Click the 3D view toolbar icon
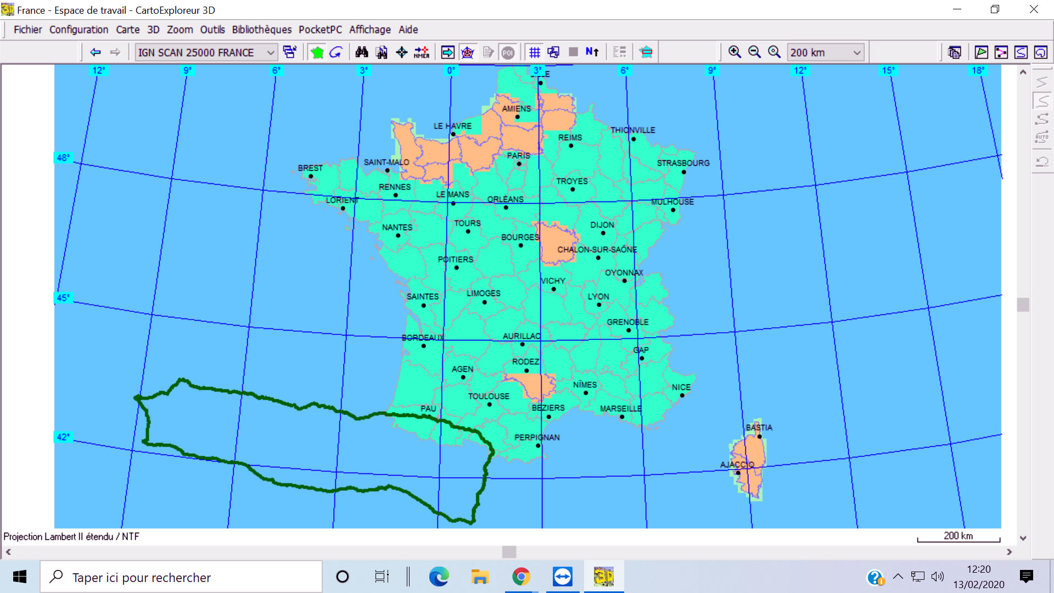Viewport: 1054px width, 593px height. click(x=646, y=52)
